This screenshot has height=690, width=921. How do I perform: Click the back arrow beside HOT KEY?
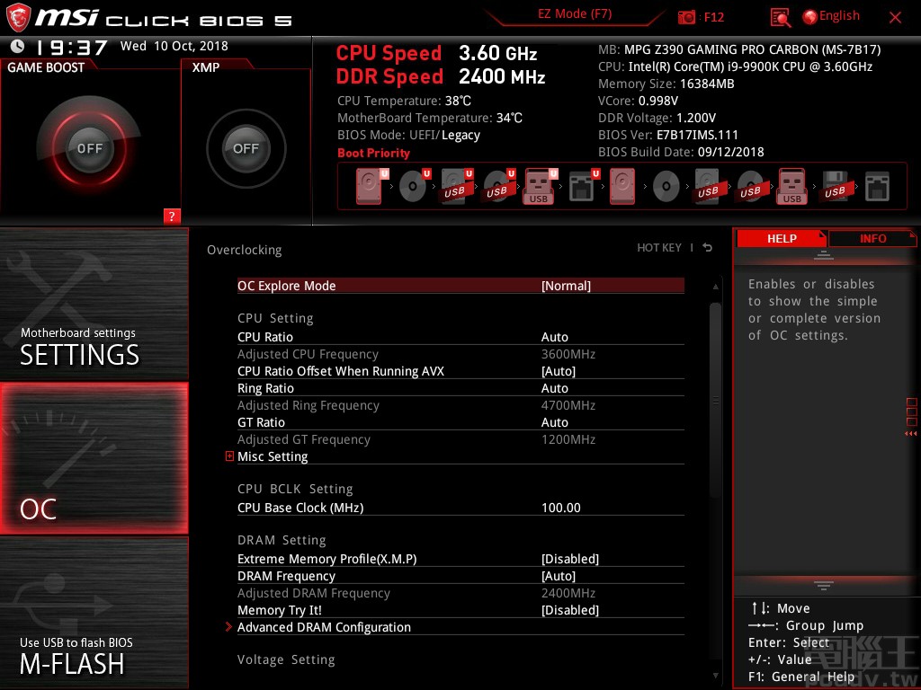[708, 248]
